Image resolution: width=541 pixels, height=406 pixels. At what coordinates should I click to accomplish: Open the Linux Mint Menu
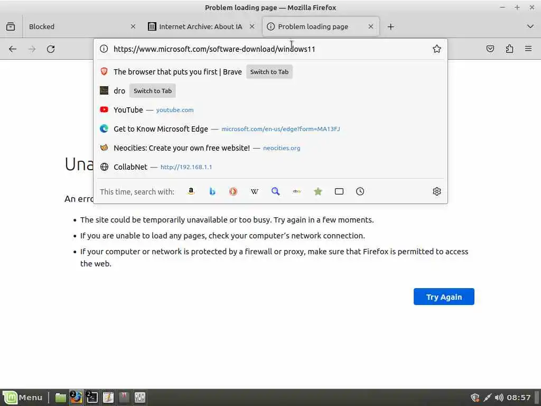point(23,398)
